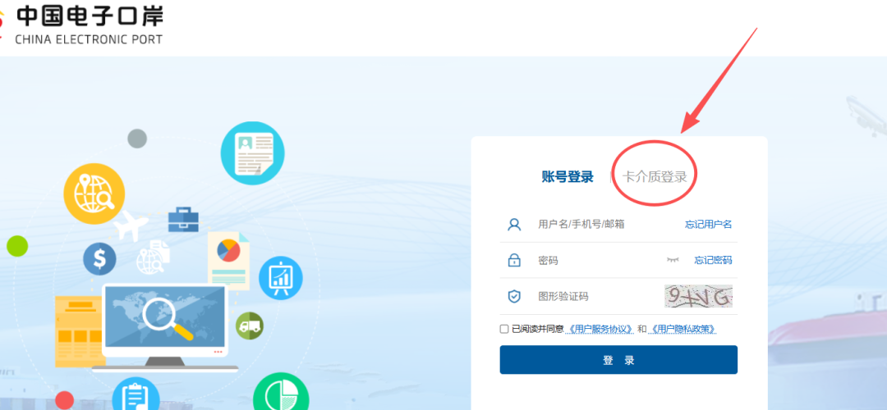Open the 忘记密码 link
The image size is (887, 410).
(714, 260)
